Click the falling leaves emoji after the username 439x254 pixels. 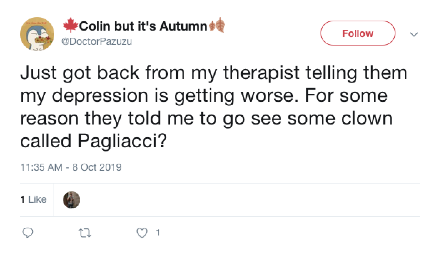click(x=219, y=25)
